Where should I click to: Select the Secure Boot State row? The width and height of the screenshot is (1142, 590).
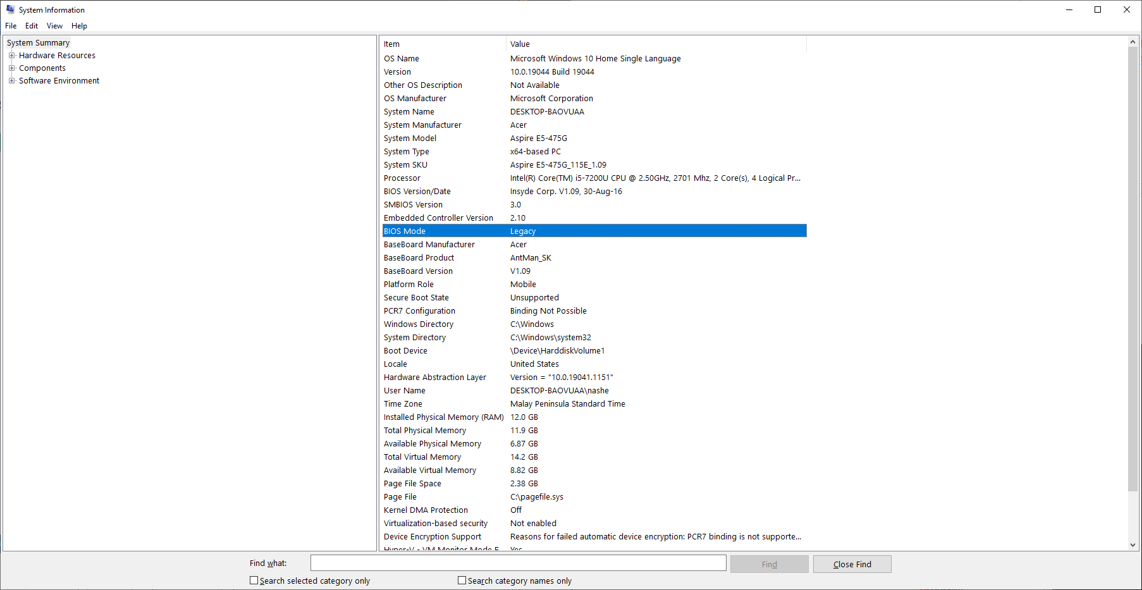click(594, 298)
